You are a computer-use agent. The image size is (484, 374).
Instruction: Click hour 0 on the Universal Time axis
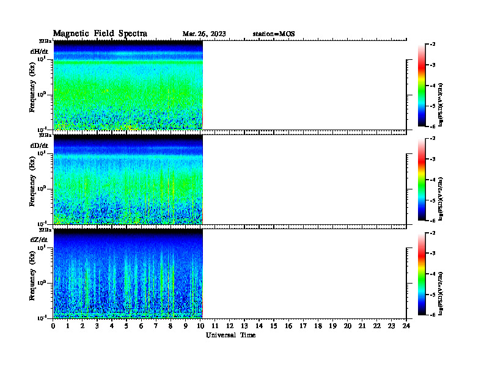pyautogui.click(x=53, y=326)
